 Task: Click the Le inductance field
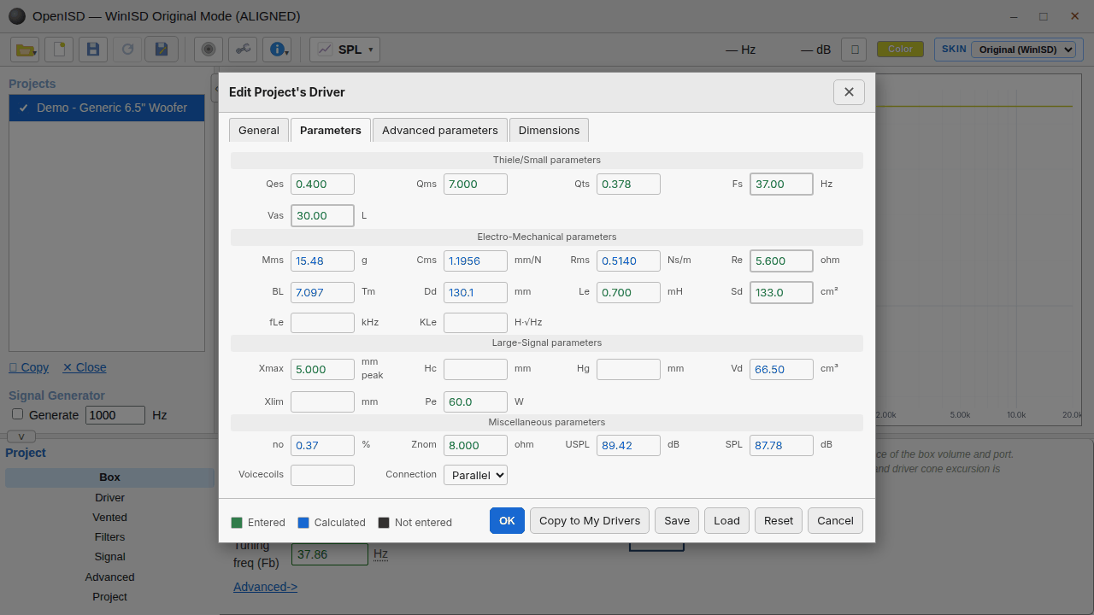tap(628, 292)
